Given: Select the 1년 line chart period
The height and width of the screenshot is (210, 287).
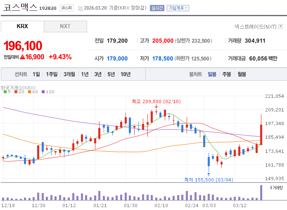Looking at the screenshot, I should [x=85, y=74].
